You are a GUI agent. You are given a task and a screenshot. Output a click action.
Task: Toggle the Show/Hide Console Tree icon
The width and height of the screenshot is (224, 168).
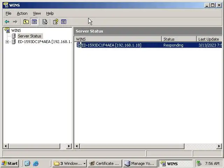click(x=34, y=22)
